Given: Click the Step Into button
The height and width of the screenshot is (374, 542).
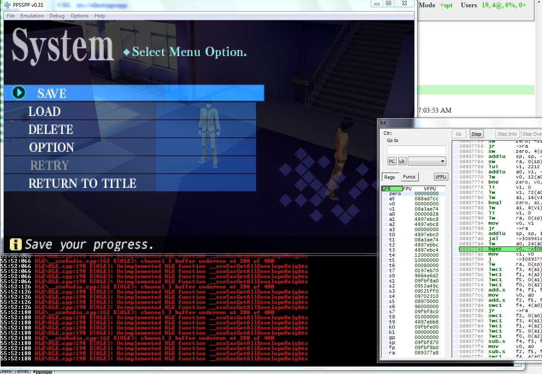Looking at the screenshot, I should pyautogui.click(x=507, y=134).
